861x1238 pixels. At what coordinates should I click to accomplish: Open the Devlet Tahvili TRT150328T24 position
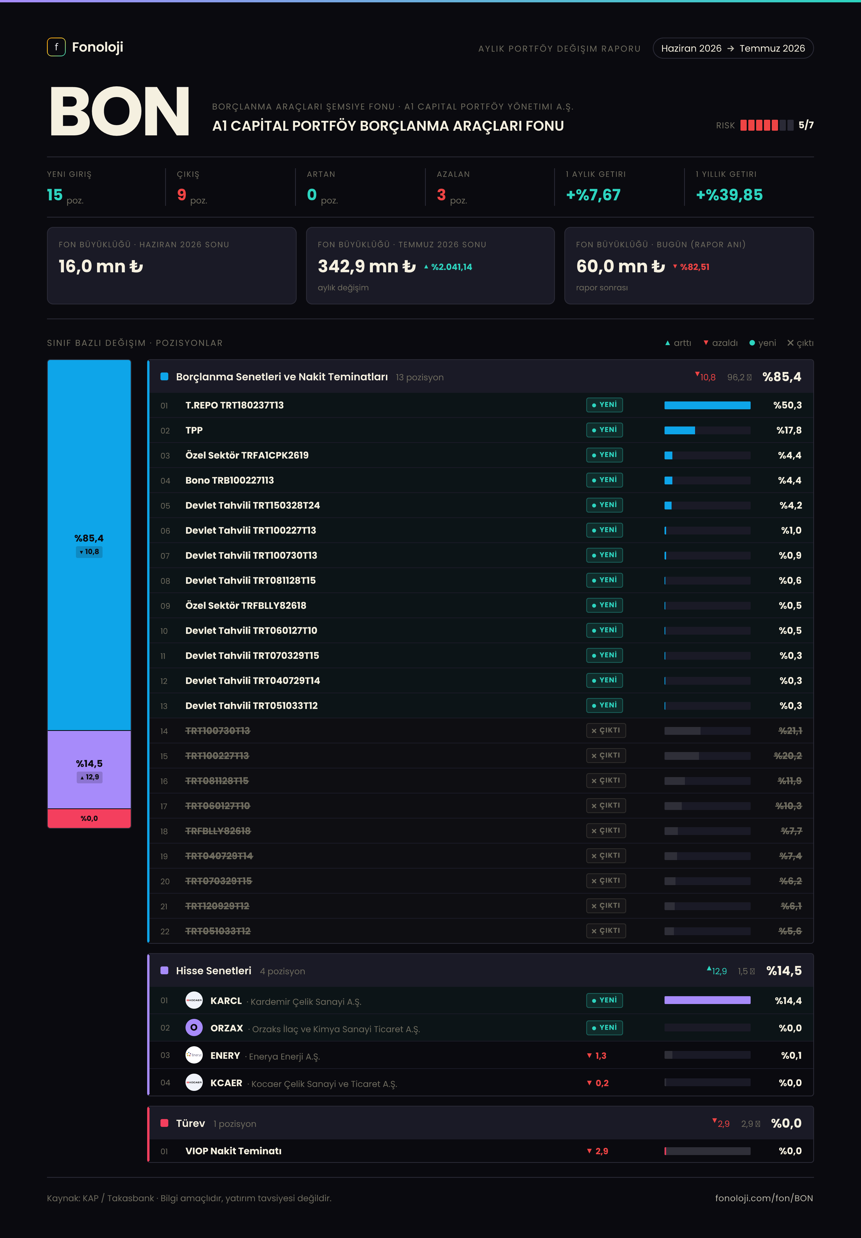coord(481,505)
